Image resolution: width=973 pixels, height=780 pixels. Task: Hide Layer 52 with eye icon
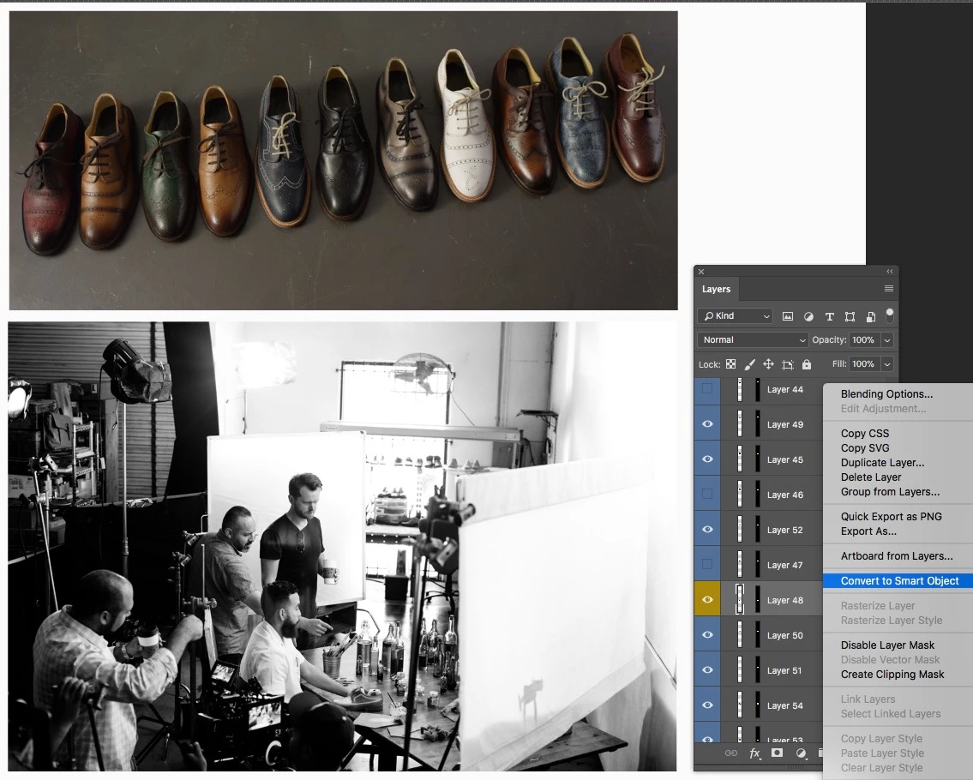pyautogui.click(x=706, y=530)
